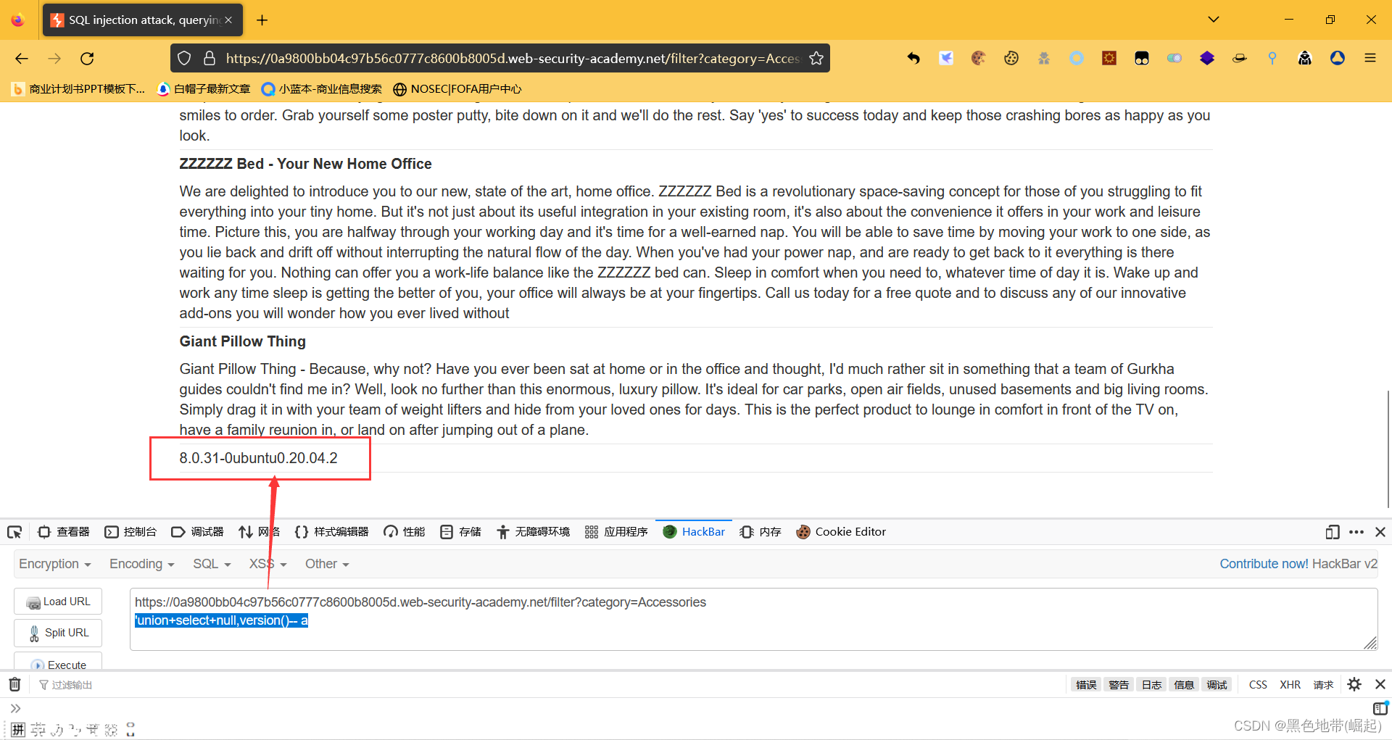Close the split console panel
The image size is (1392, 740).
[1380, 684]
